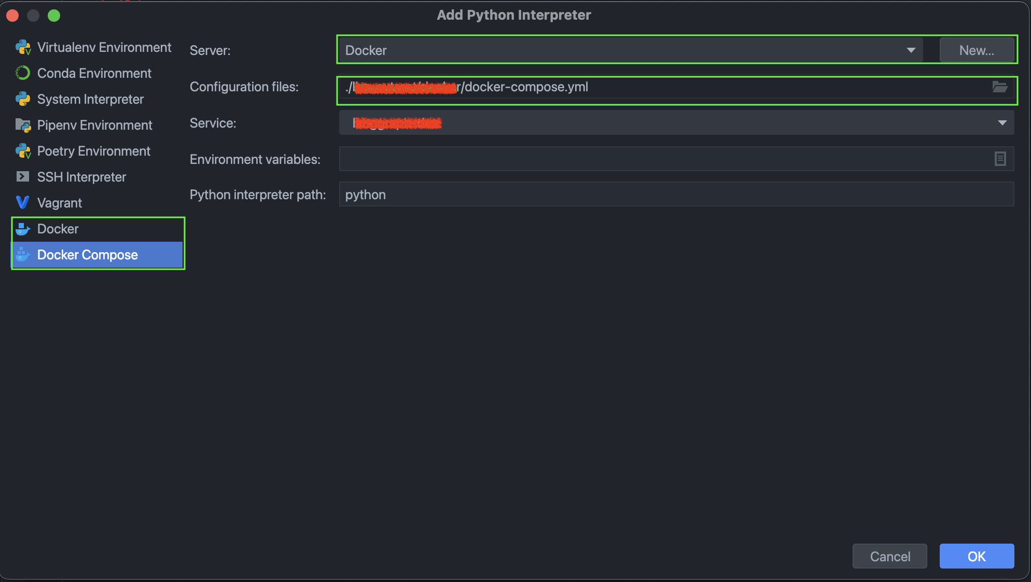Browse configuration files with folder icon
Viewport: 1031px width, 582px height.
click(999, 87)
